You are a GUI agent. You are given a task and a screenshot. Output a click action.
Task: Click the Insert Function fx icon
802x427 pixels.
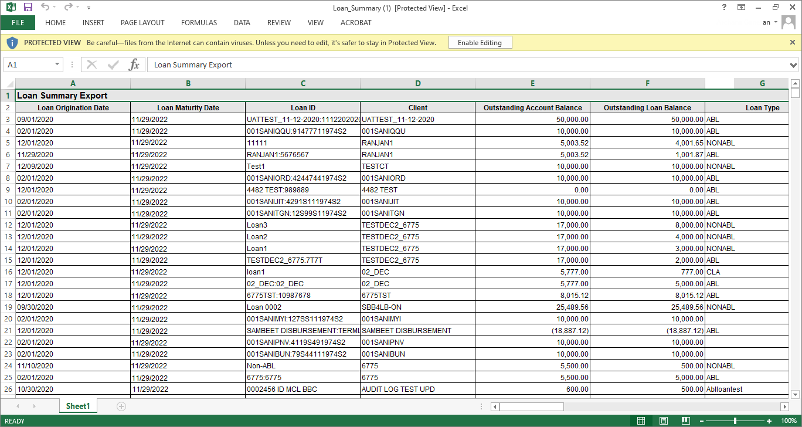[x=134, y=65]
